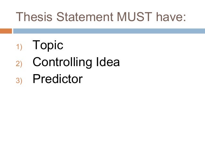
Task: Click the capital "S" in "Statement"
Action: coord(60,17)
